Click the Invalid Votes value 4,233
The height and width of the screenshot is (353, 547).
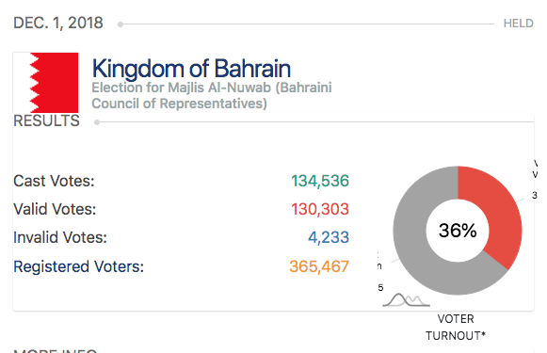[x=329, y=237]
